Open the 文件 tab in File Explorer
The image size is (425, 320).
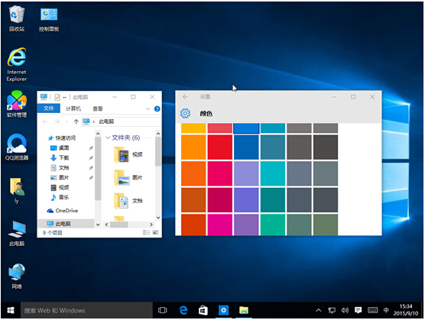(48, 108)
